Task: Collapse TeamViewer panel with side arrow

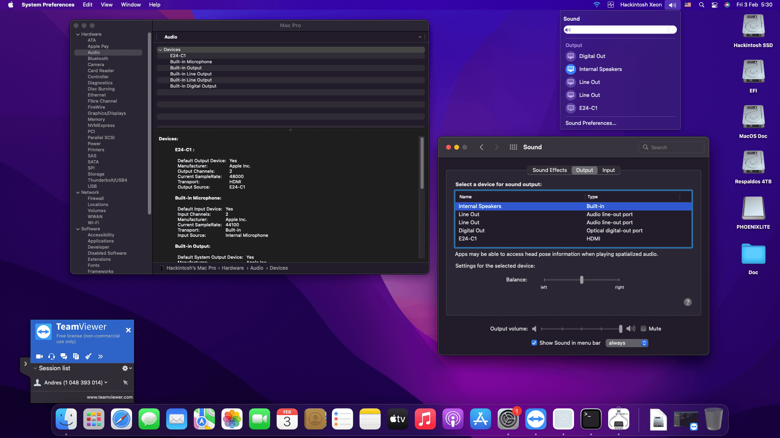Action: 25,364
